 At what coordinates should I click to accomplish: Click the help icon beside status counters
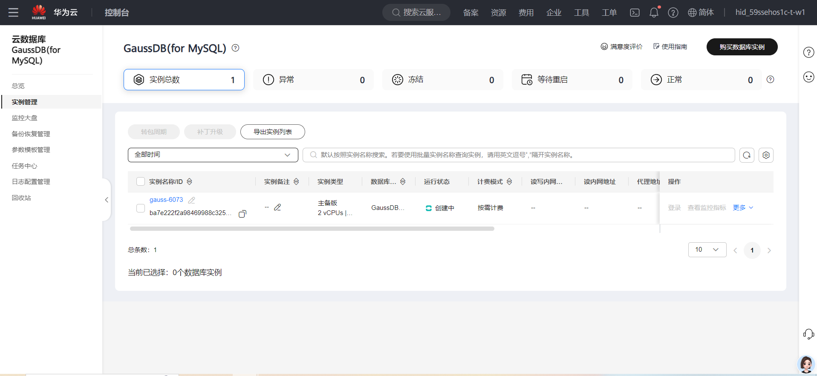point(770,80)
